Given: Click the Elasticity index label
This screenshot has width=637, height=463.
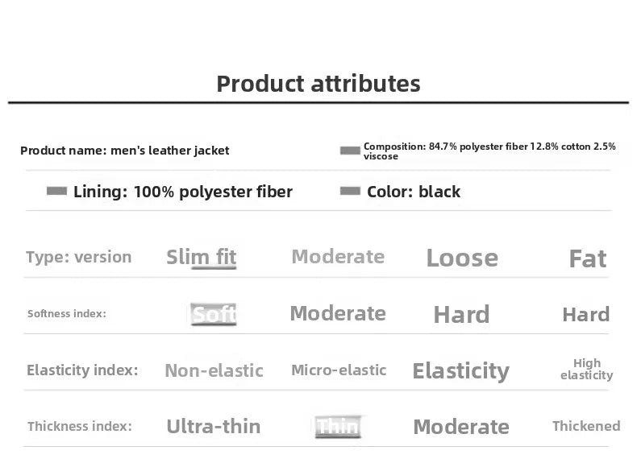Looking at the screenshot, I should point(82,370).
